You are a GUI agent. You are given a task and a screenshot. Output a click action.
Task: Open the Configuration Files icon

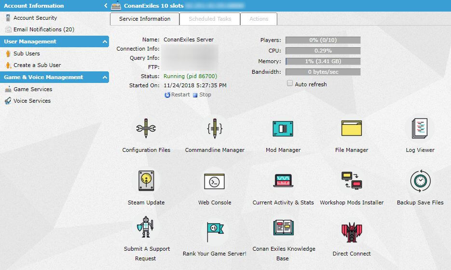click(146, 129)
